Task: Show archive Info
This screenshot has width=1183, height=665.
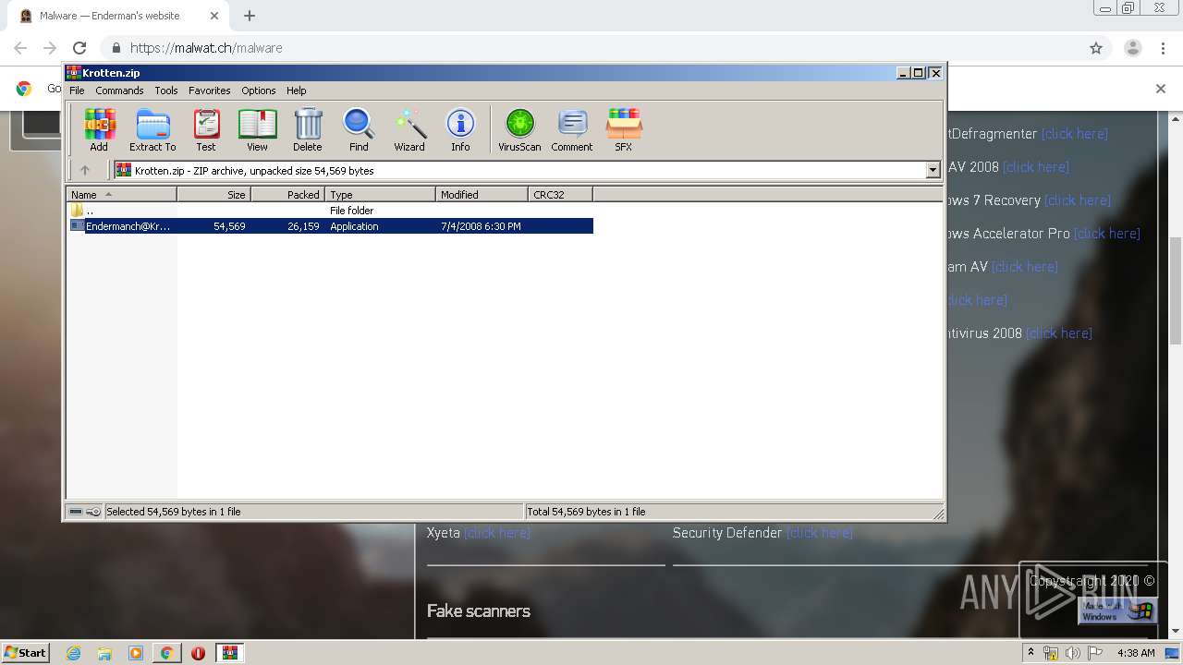Action: tap(460, 129)
